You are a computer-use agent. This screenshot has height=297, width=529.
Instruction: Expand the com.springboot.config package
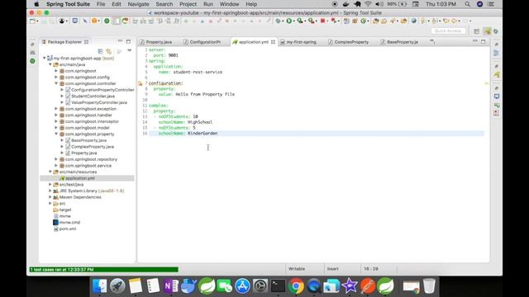coord(56,77)
